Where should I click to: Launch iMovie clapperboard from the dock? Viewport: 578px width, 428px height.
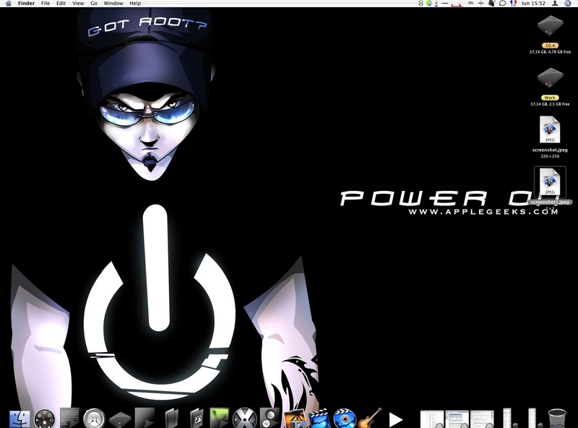coord(319,419)
